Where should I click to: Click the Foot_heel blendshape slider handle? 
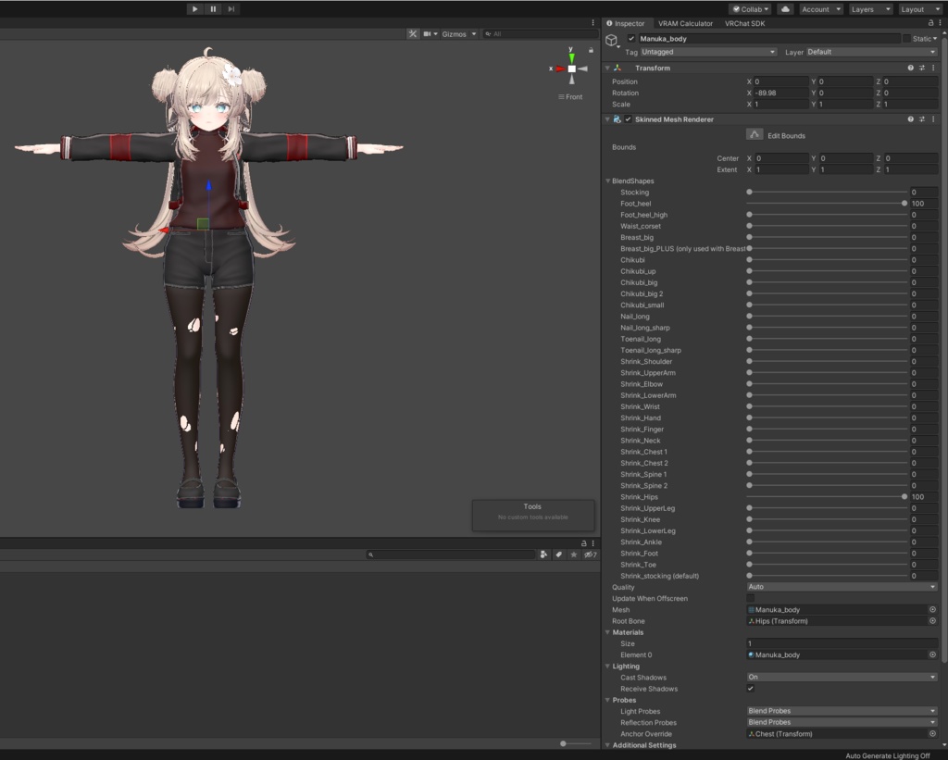[x=904, y=204]
